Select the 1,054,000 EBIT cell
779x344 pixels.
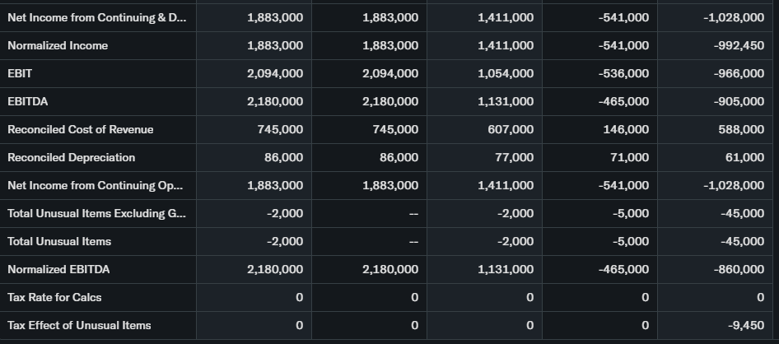point(505,74)
